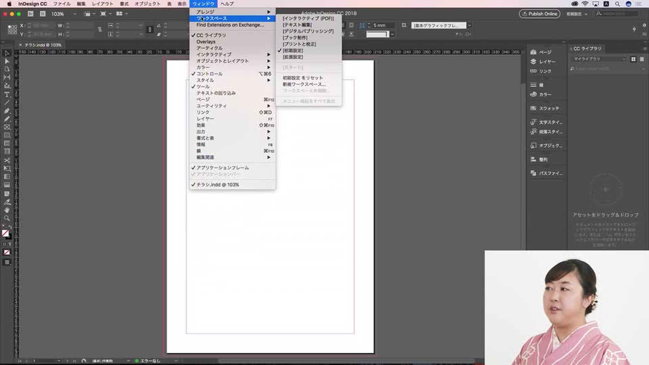Select the Hand tool
This screenshot has width=649, height=365.
7,210
